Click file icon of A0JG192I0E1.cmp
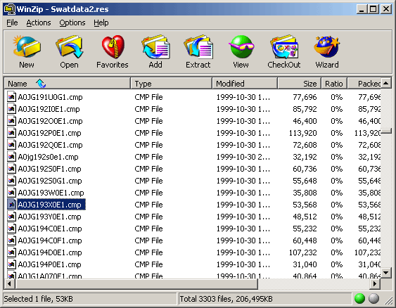 coord(11,109)
